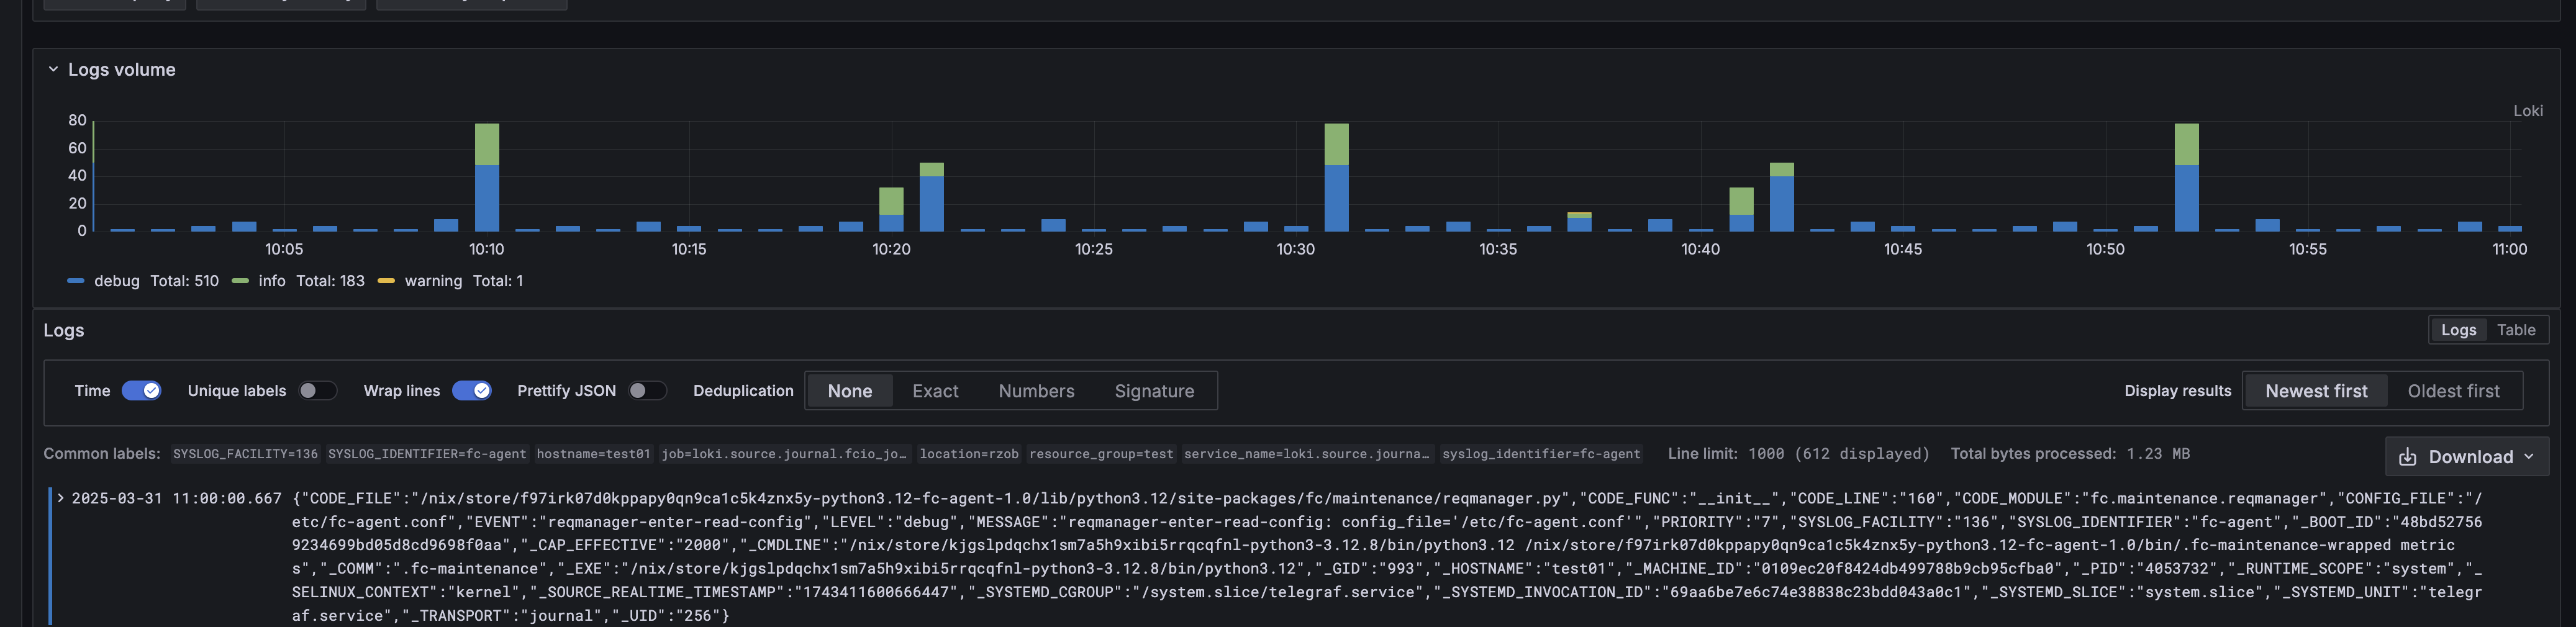Viewport: 2576px width, 627px height.
Task: Toggle the Time switch off
Action: point(141,391)
